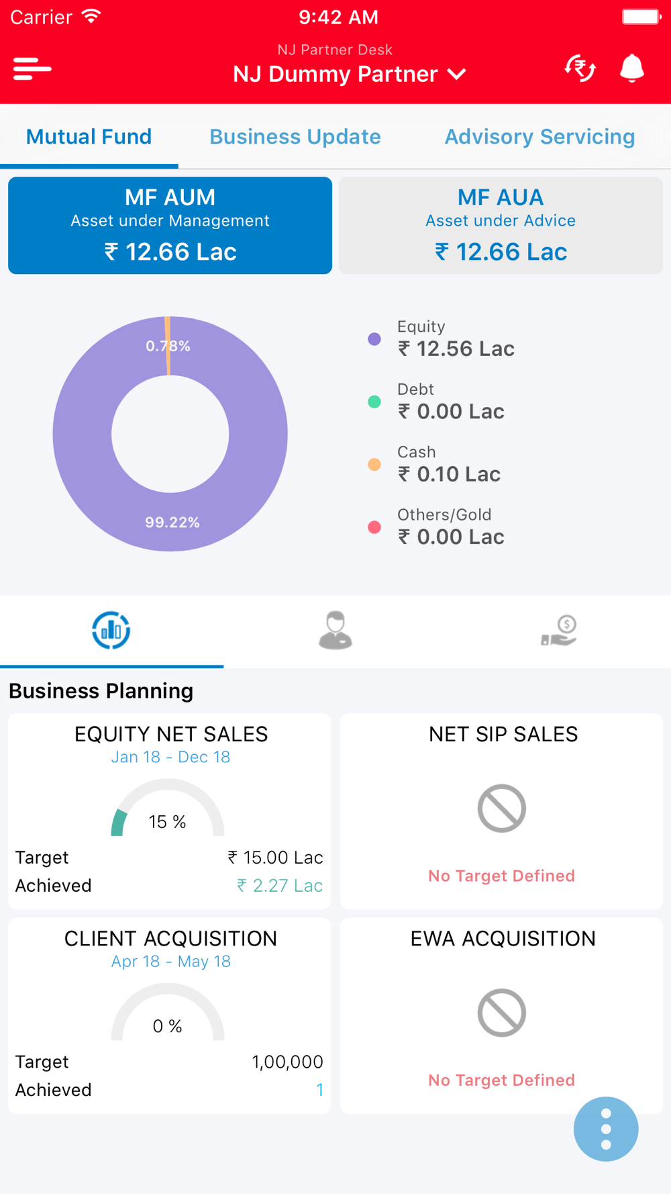The width and height of the screenshot is (671, 1194).
Task: Tap the No Target icon in EWA Acquisition
Action: (x=502, y=1013)
